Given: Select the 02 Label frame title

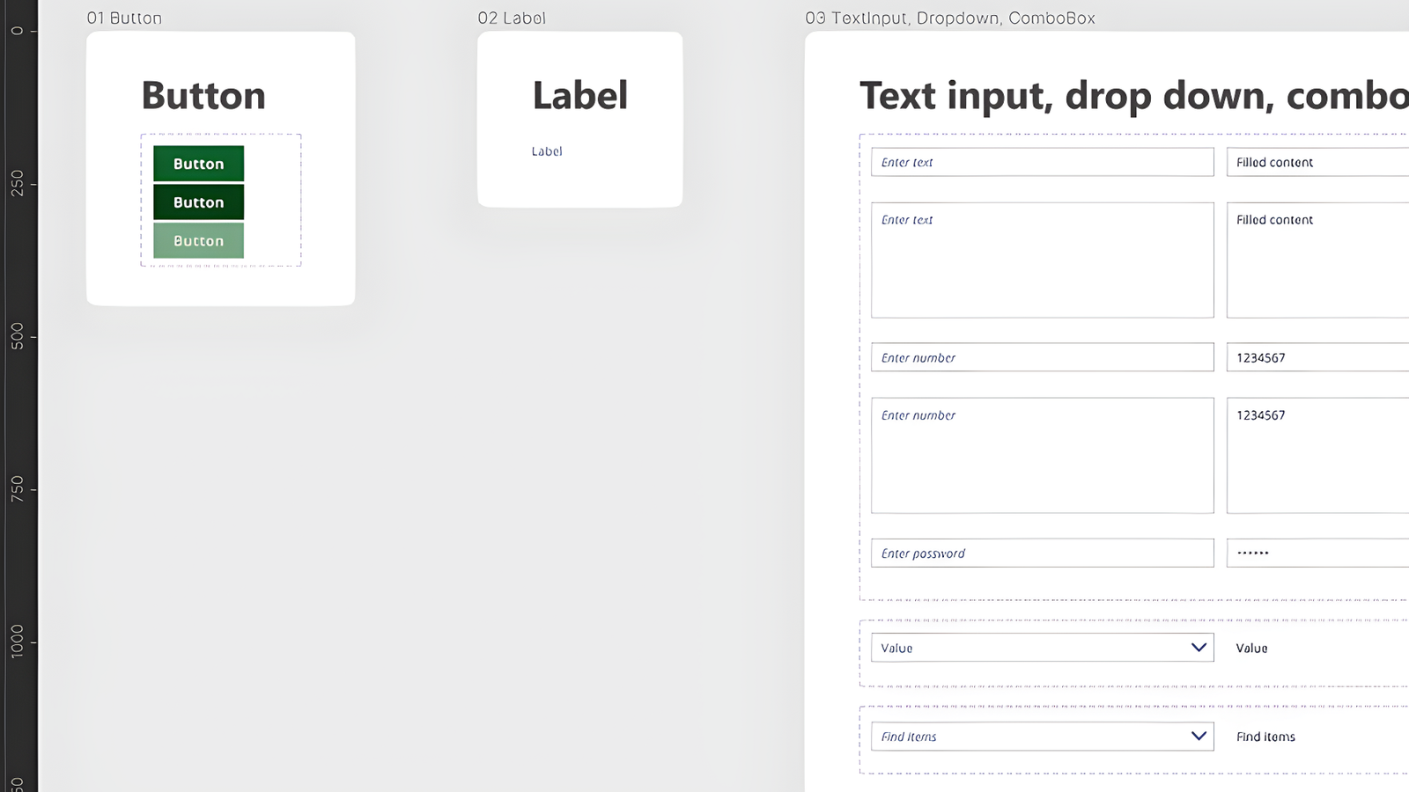Looking at the screenshot, I should pos(512,18).
